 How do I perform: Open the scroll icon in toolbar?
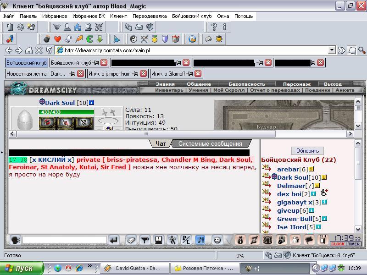coord(68,39)
